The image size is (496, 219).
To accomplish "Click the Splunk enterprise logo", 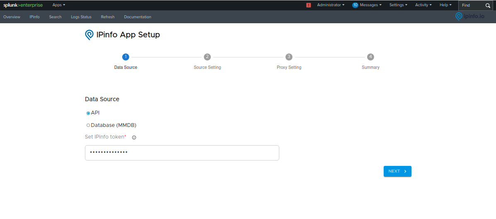I will [23, 5].
